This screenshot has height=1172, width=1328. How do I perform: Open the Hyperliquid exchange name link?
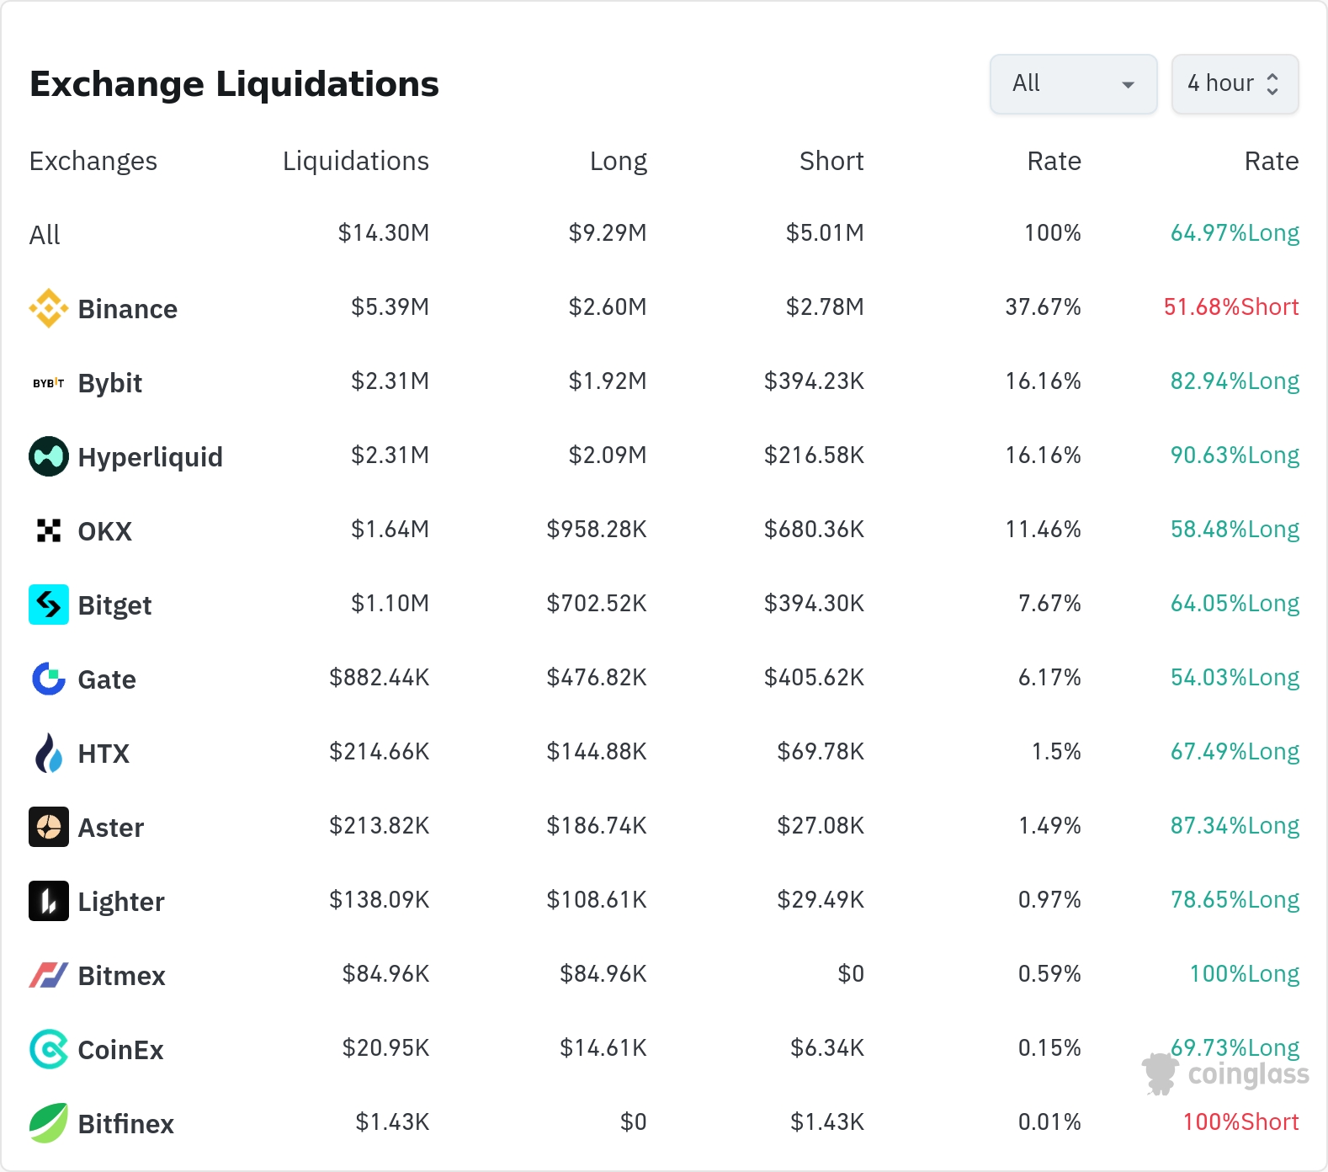150,457
